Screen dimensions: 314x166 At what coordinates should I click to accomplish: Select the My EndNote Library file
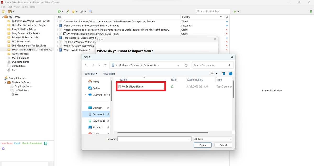133,87
